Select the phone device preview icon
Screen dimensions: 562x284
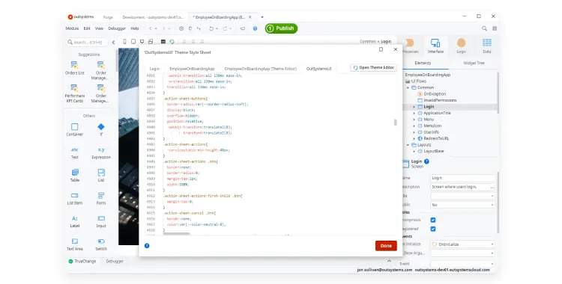point(124,42)
